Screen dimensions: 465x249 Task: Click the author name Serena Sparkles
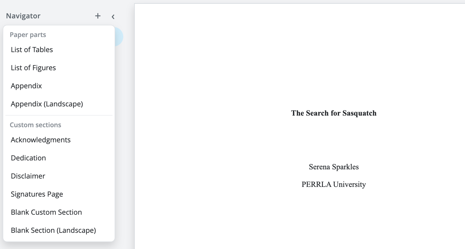click(x=334, y=167)
